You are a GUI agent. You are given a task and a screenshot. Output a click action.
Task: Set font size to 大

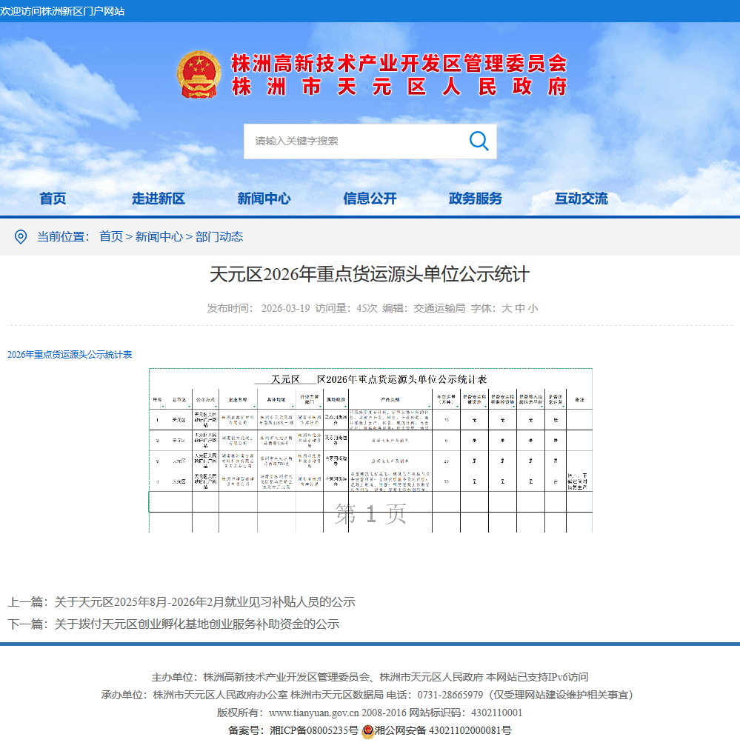point(507,308)
